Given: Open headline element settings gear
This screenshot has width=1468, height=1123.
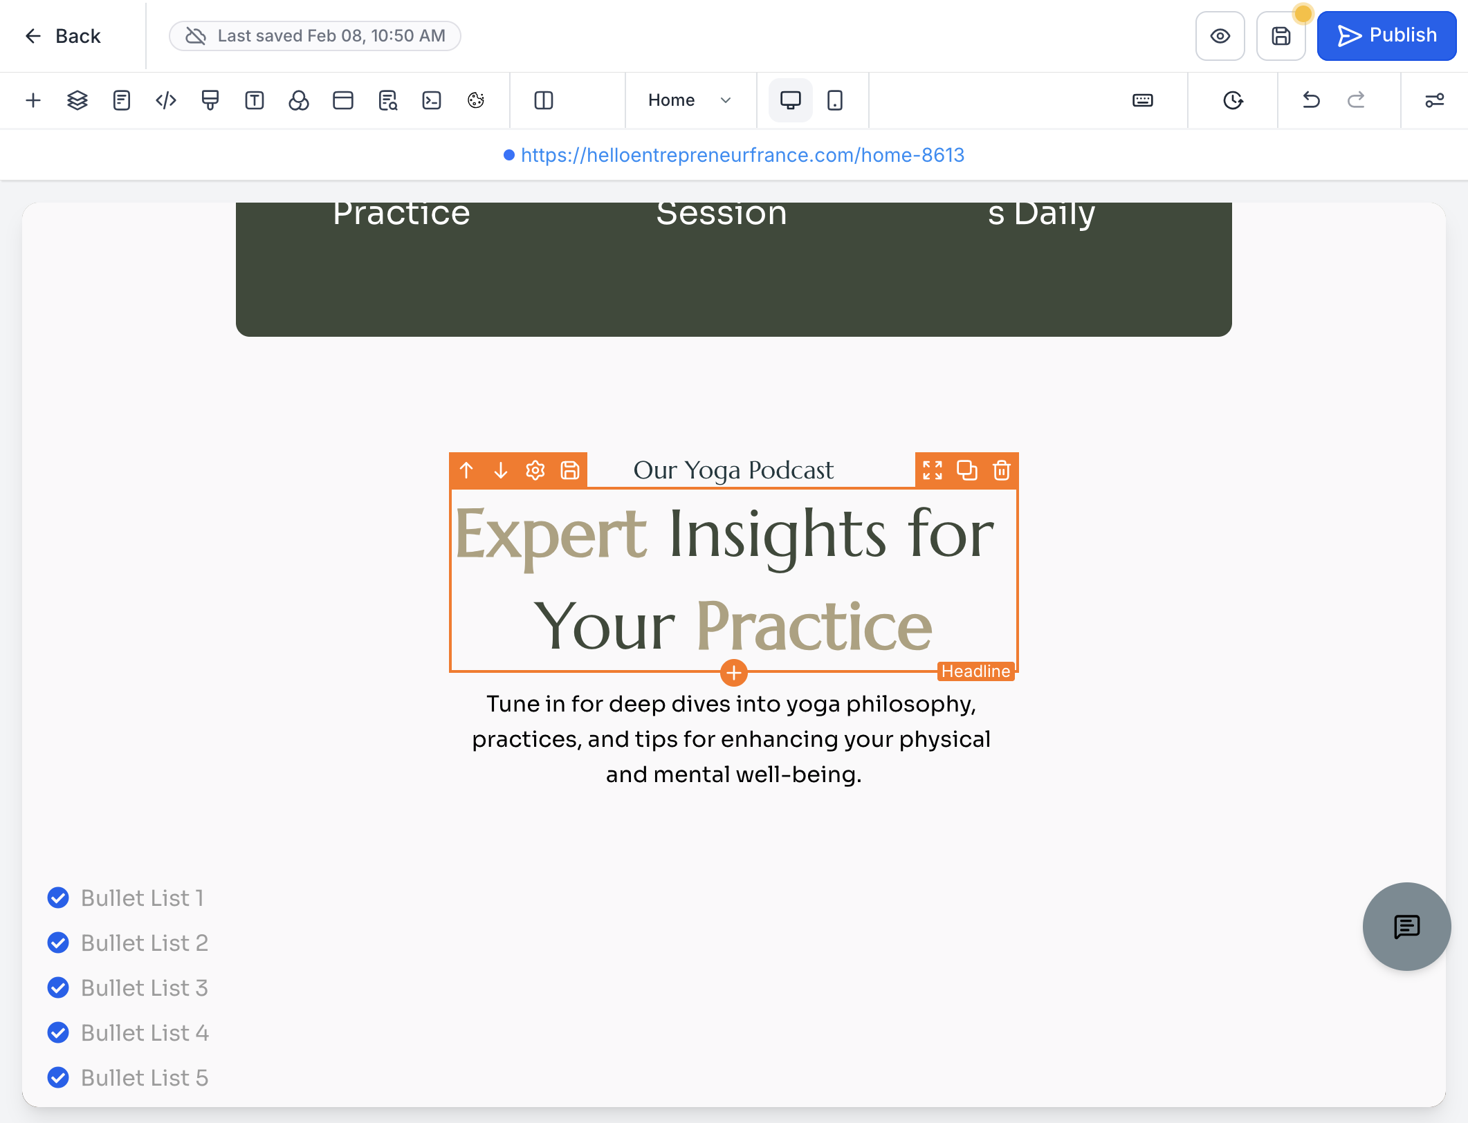Looking at the screenshot, I should 535,470.
